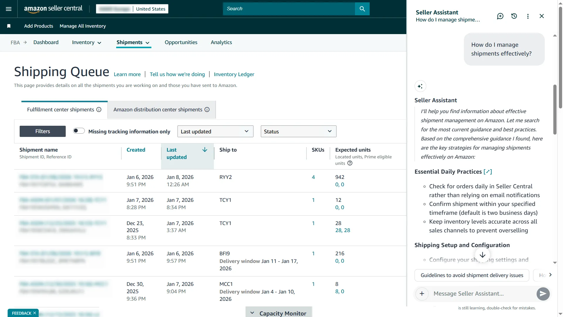The image size is (563, 317).
Task: Open the hamburger navigation menu
Action: (9, 9)
